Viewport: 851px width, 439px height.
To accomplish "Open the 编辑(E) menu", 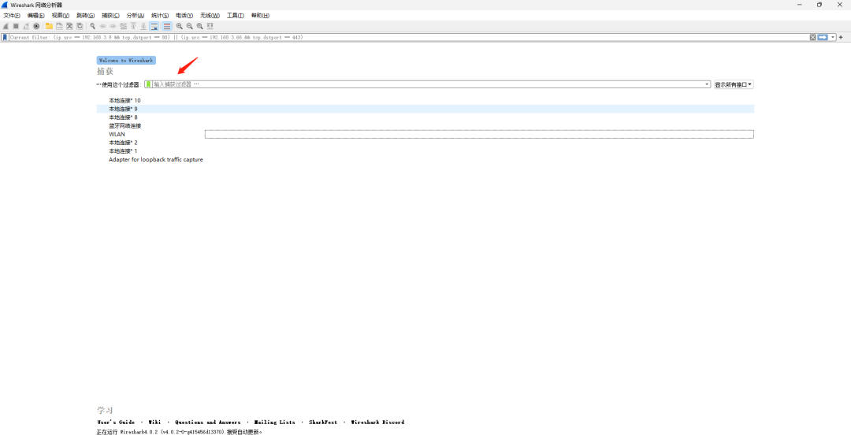I will click(x=35, y=15).
